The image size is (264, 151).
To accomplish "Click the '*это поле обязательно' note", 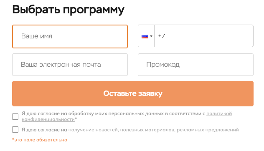I will 40,140.
